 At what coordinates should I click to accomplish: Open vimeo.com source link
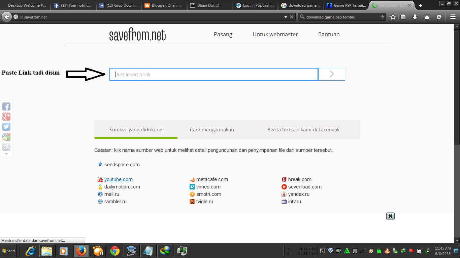click(208, 187)
